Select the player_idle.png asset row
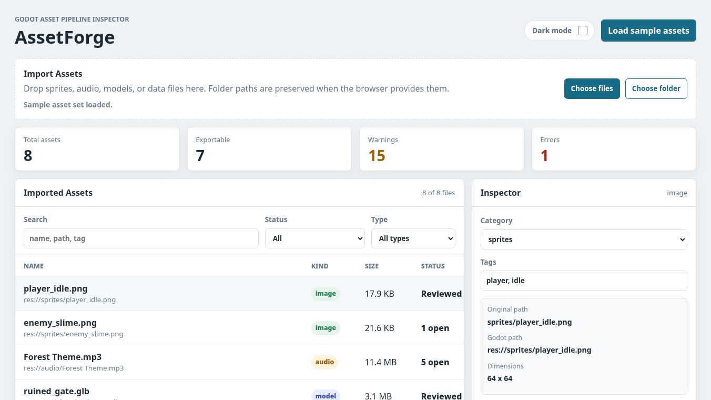Image resolution: width=711 pixels, height=400 pixels. (239, 294)
